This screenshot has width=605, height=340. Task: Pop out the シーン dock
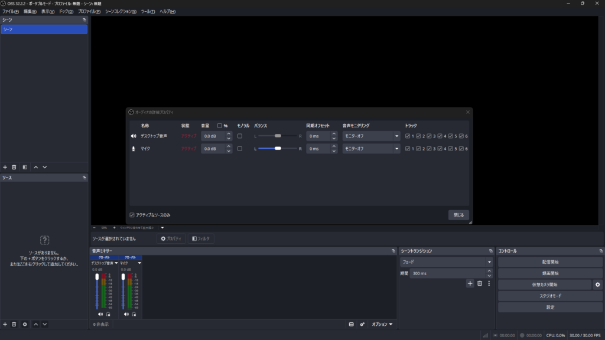84,19
